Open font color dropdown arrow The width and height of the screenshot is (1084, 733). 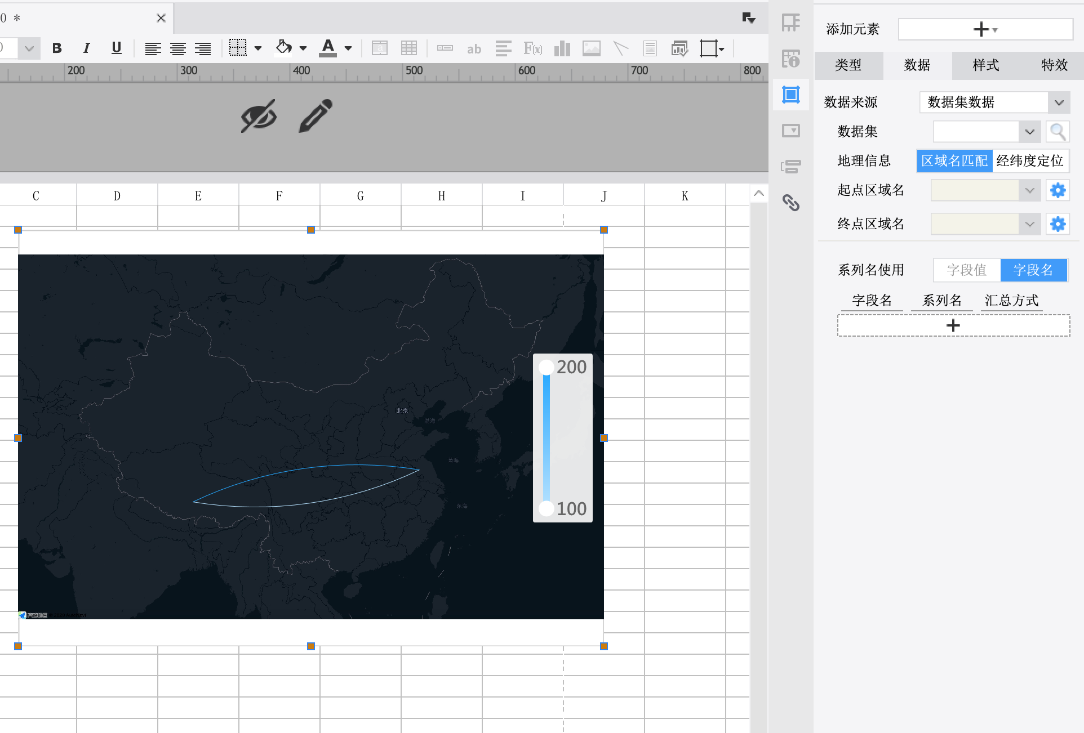348,48
